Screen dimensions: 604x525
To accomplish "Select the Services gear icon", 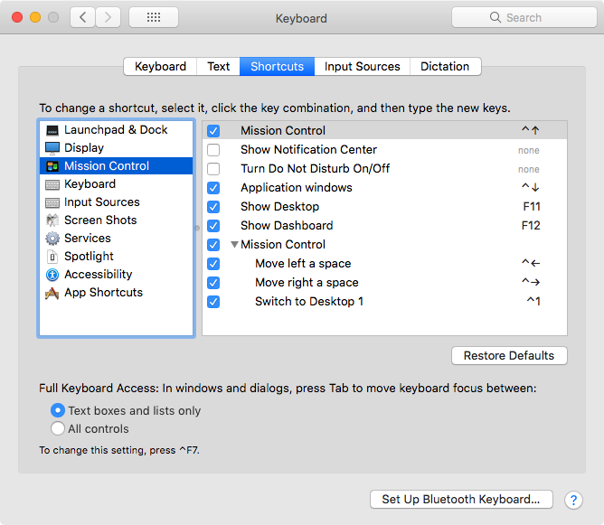I will tap(52, 239).
